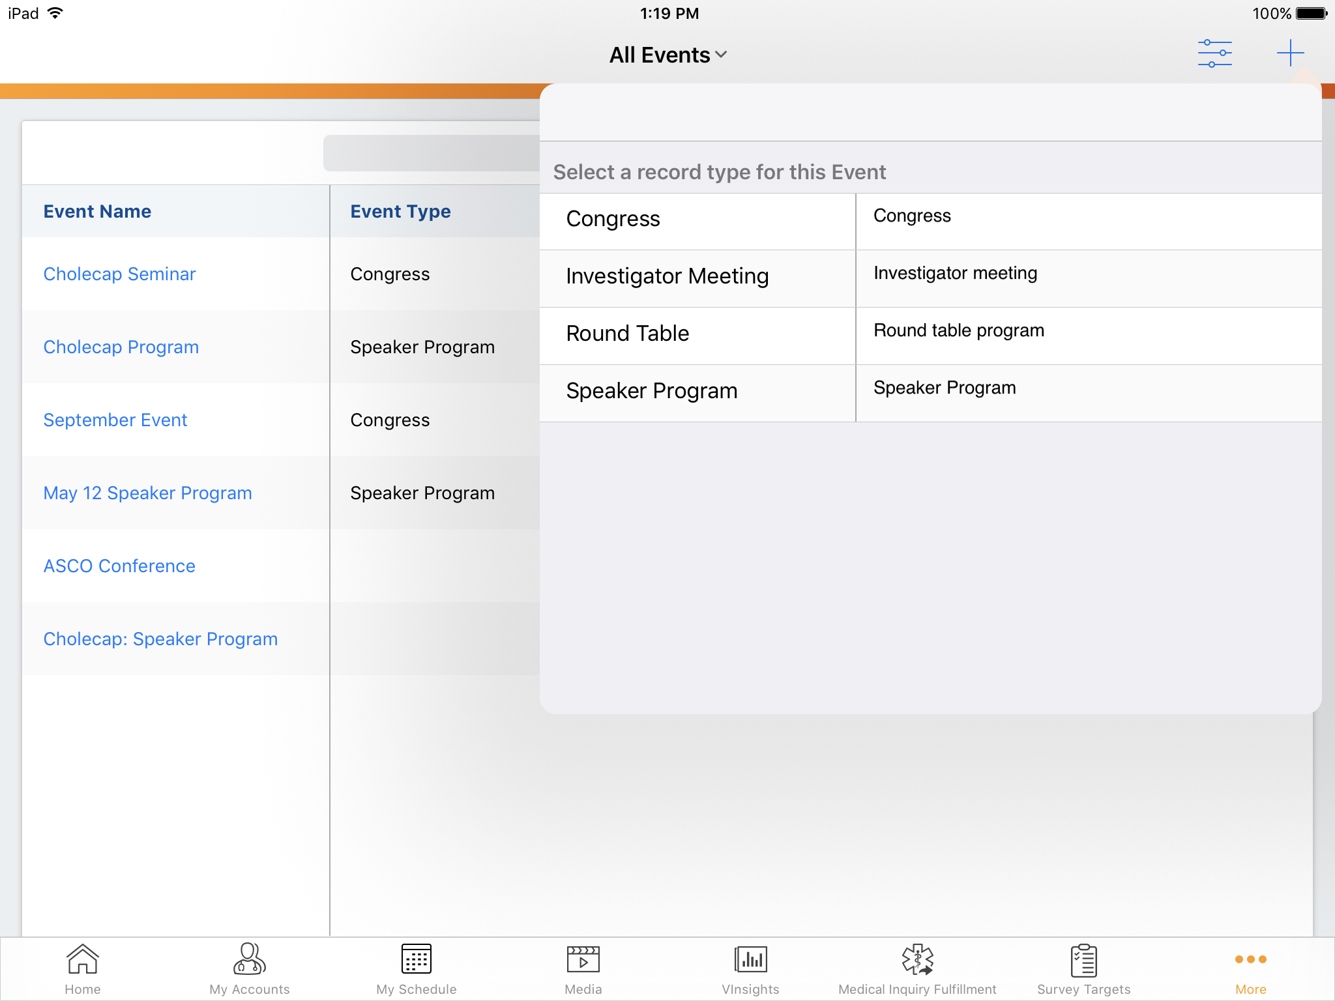1335x1001 pixels.
Task: Choose Speaker Program record type
Action: [x=652, y=392]
